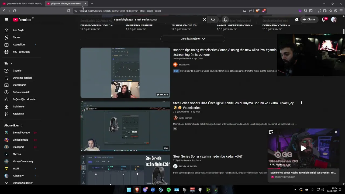Expand miniplayer to full watch page

(271, 132)
